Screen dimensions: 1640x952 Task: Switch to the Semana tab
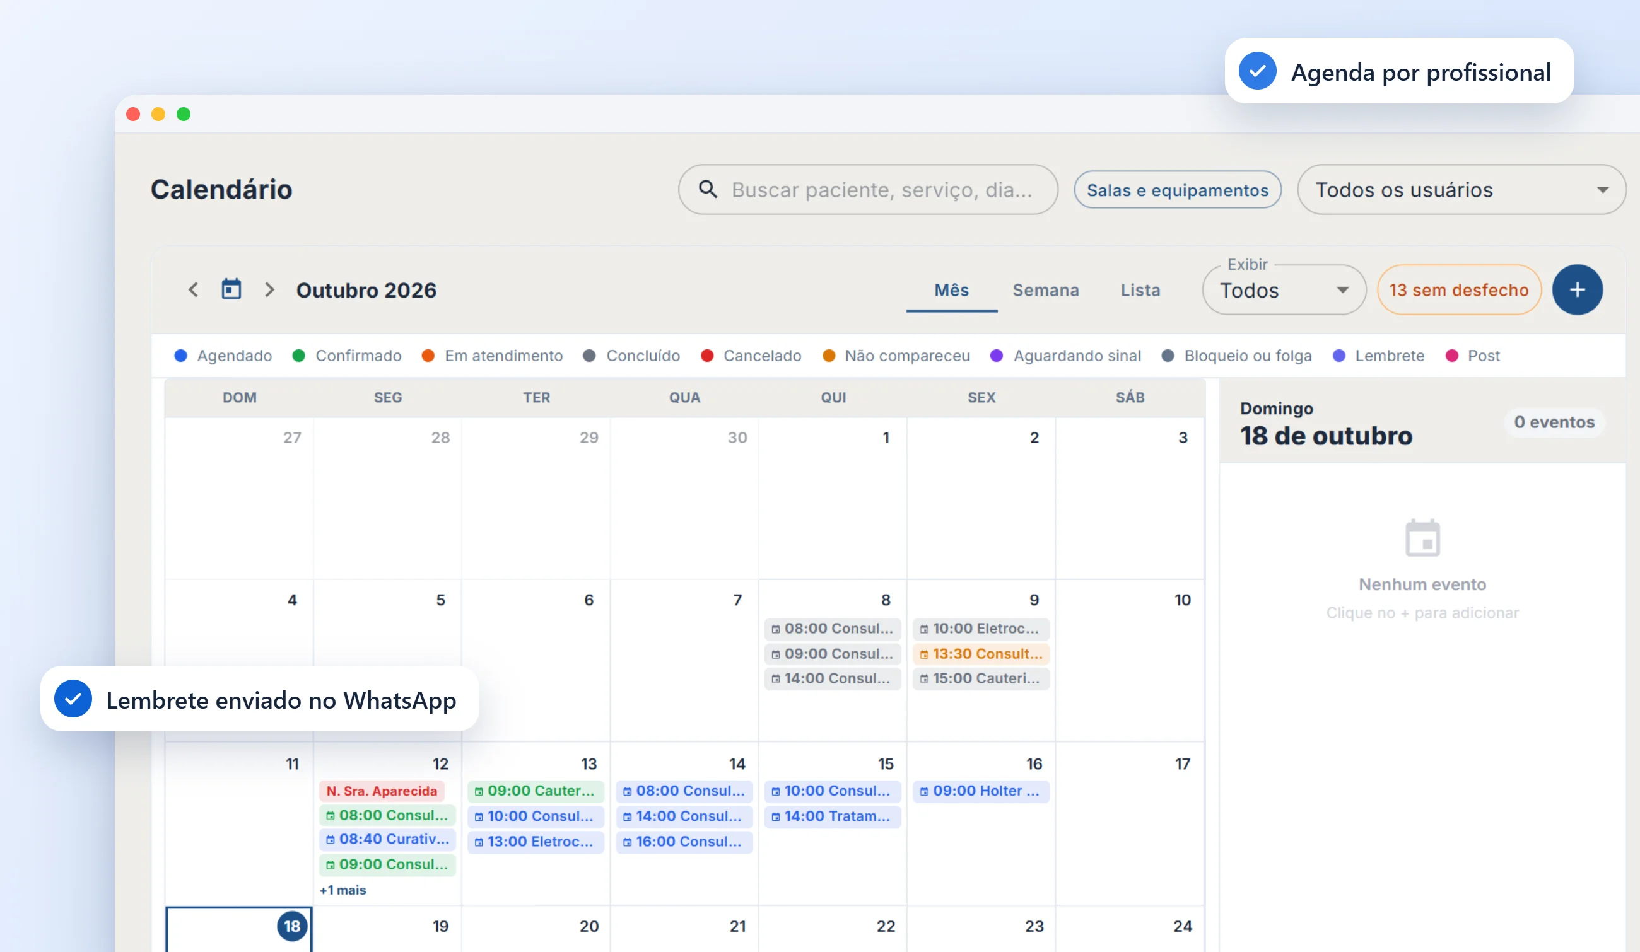[x=1046, y=290]
